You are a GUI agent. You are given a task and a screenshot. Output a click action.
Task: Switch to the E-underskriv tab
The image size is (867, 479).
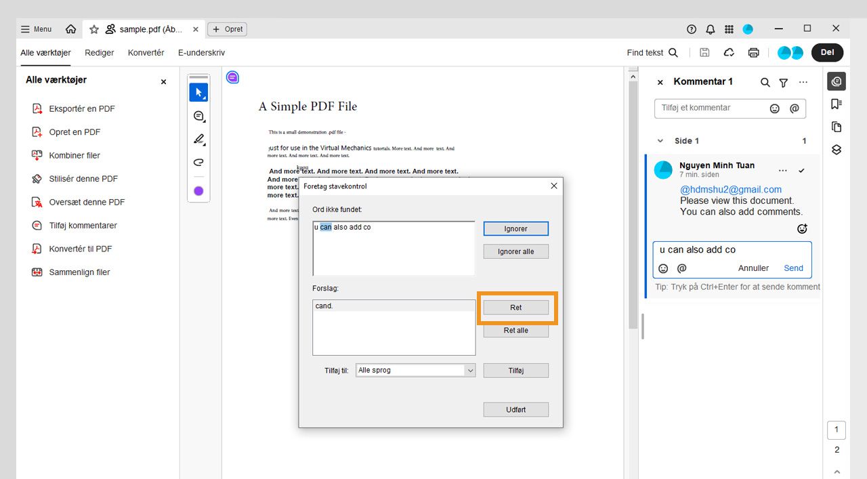(201, 53)
